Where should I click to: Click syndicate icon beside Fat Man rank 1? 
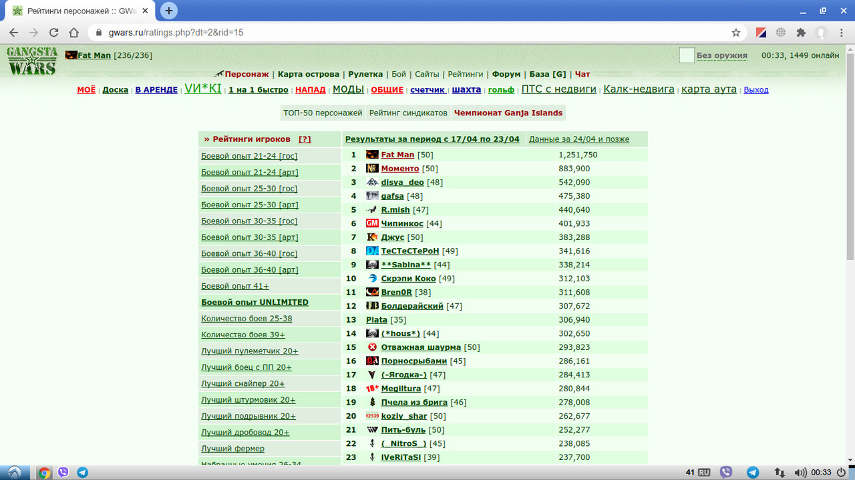point(372,155)
